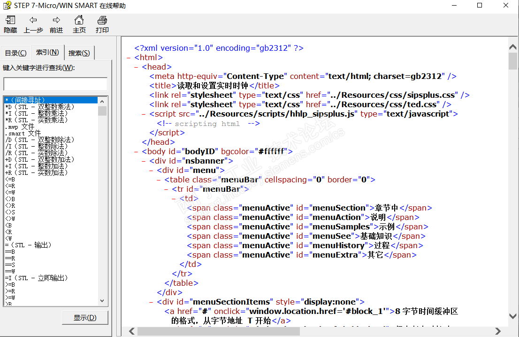Viewport: 519px width, 337px height.
Task: Open the home page via 主页 icon
Action: (x=79, y=20)
